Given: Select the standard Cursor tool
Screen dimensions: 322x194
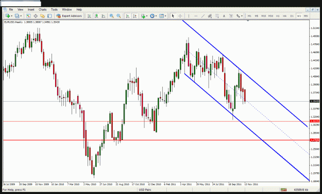Looking at the screenshot, I should pos(173,16).
